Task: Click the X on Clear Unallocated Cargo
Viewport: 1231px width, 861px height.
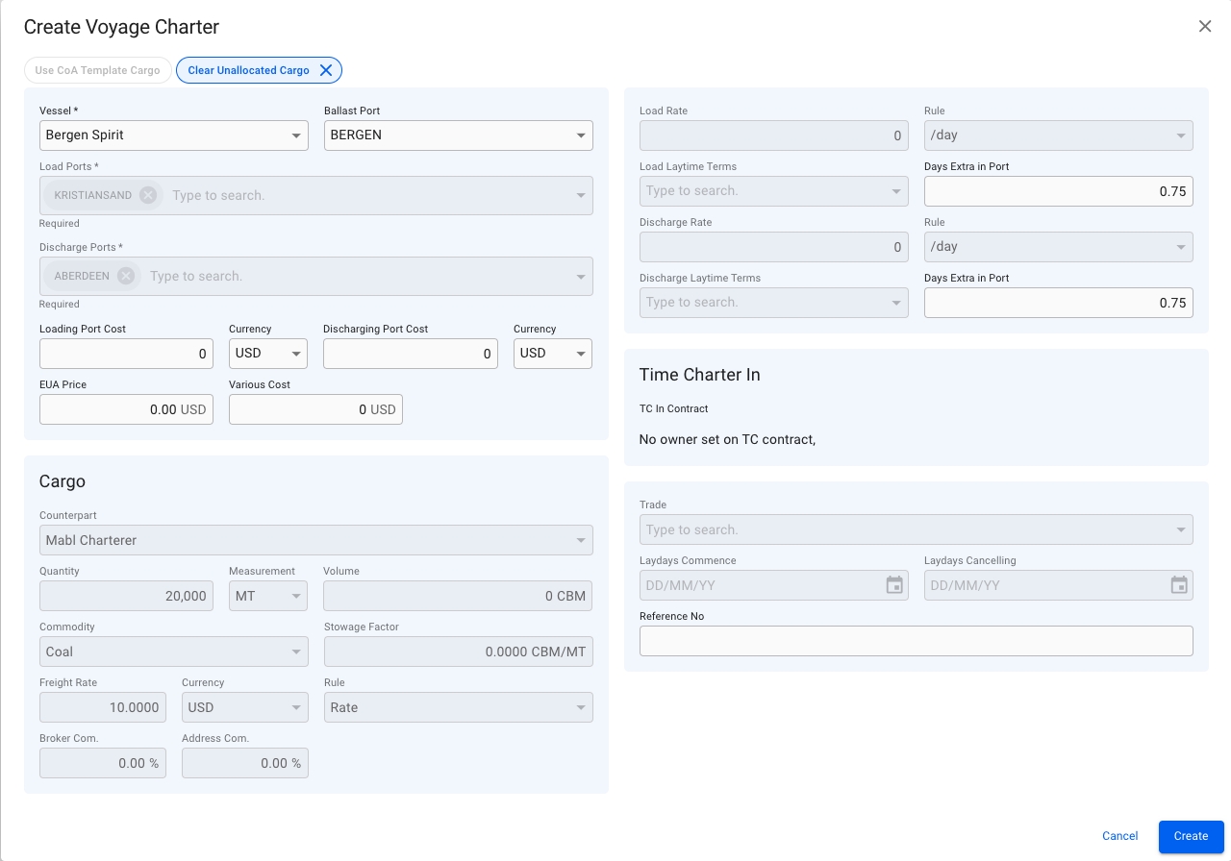Action: 326,70
